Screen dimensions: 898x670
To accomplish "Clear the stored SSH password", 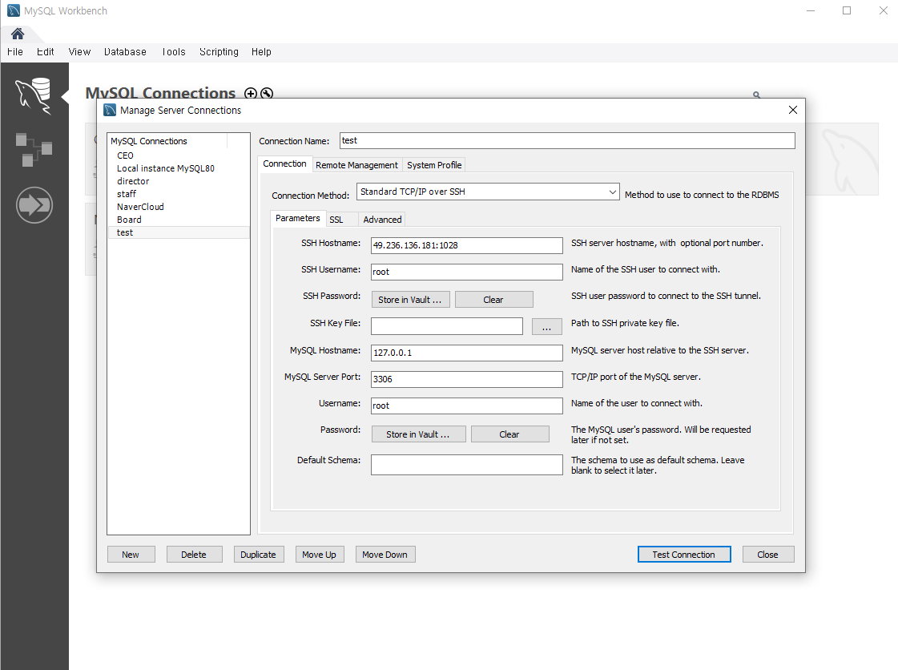I will (493, 299).
